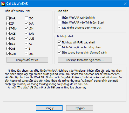The height and width of the screenshot is (113, 129).
Task: Toggle the UUE association checkbox
Action: pos(26,39)
